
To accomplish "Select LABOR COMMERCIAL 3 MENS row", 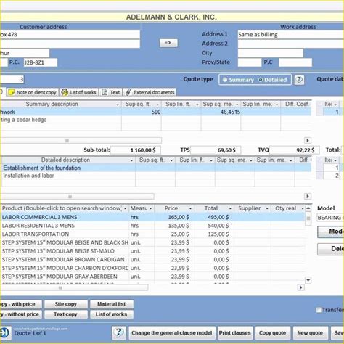I will (153, 217).
